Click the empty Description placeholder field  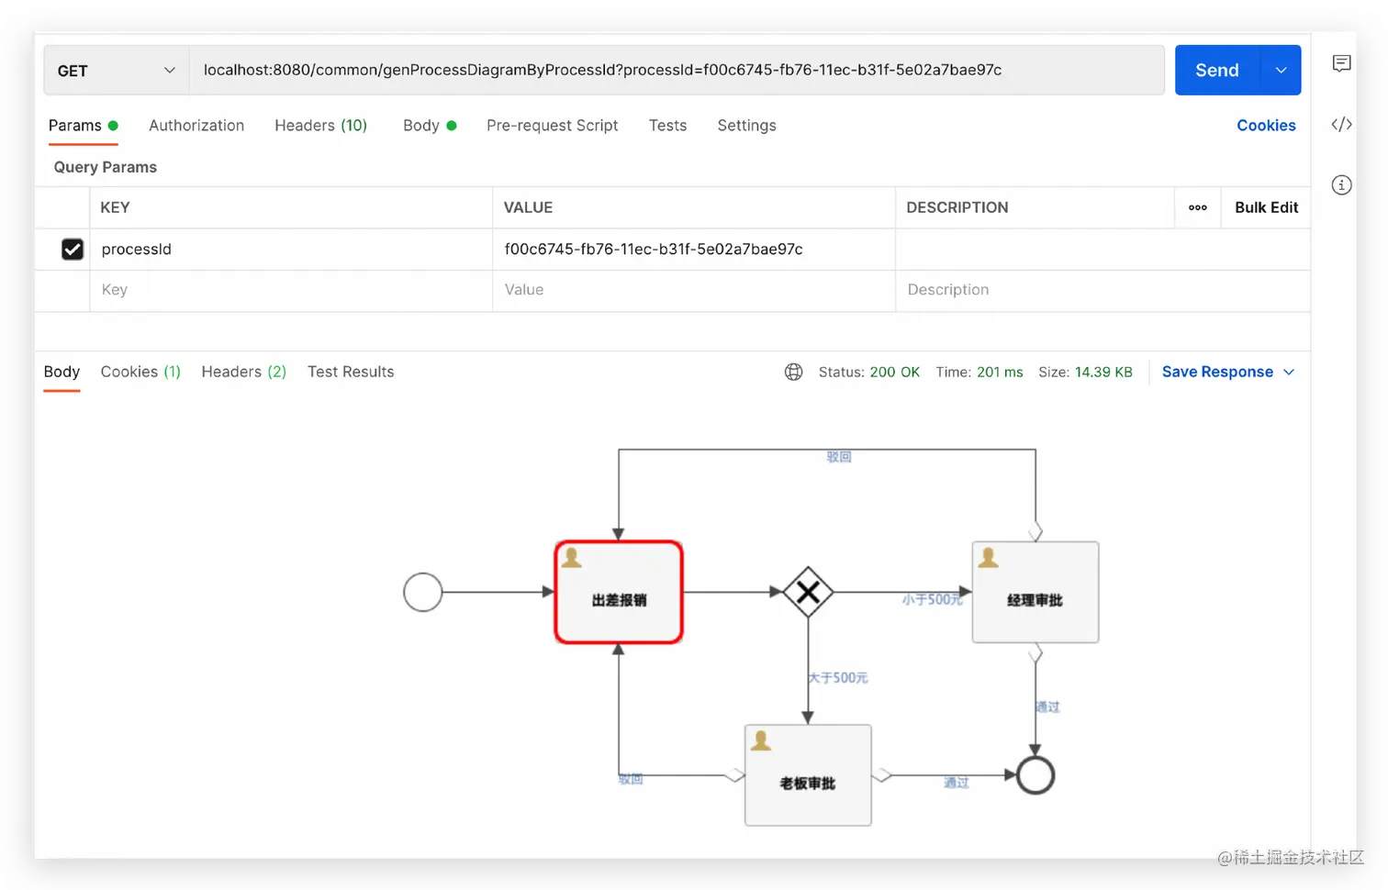pos(1103,290)
